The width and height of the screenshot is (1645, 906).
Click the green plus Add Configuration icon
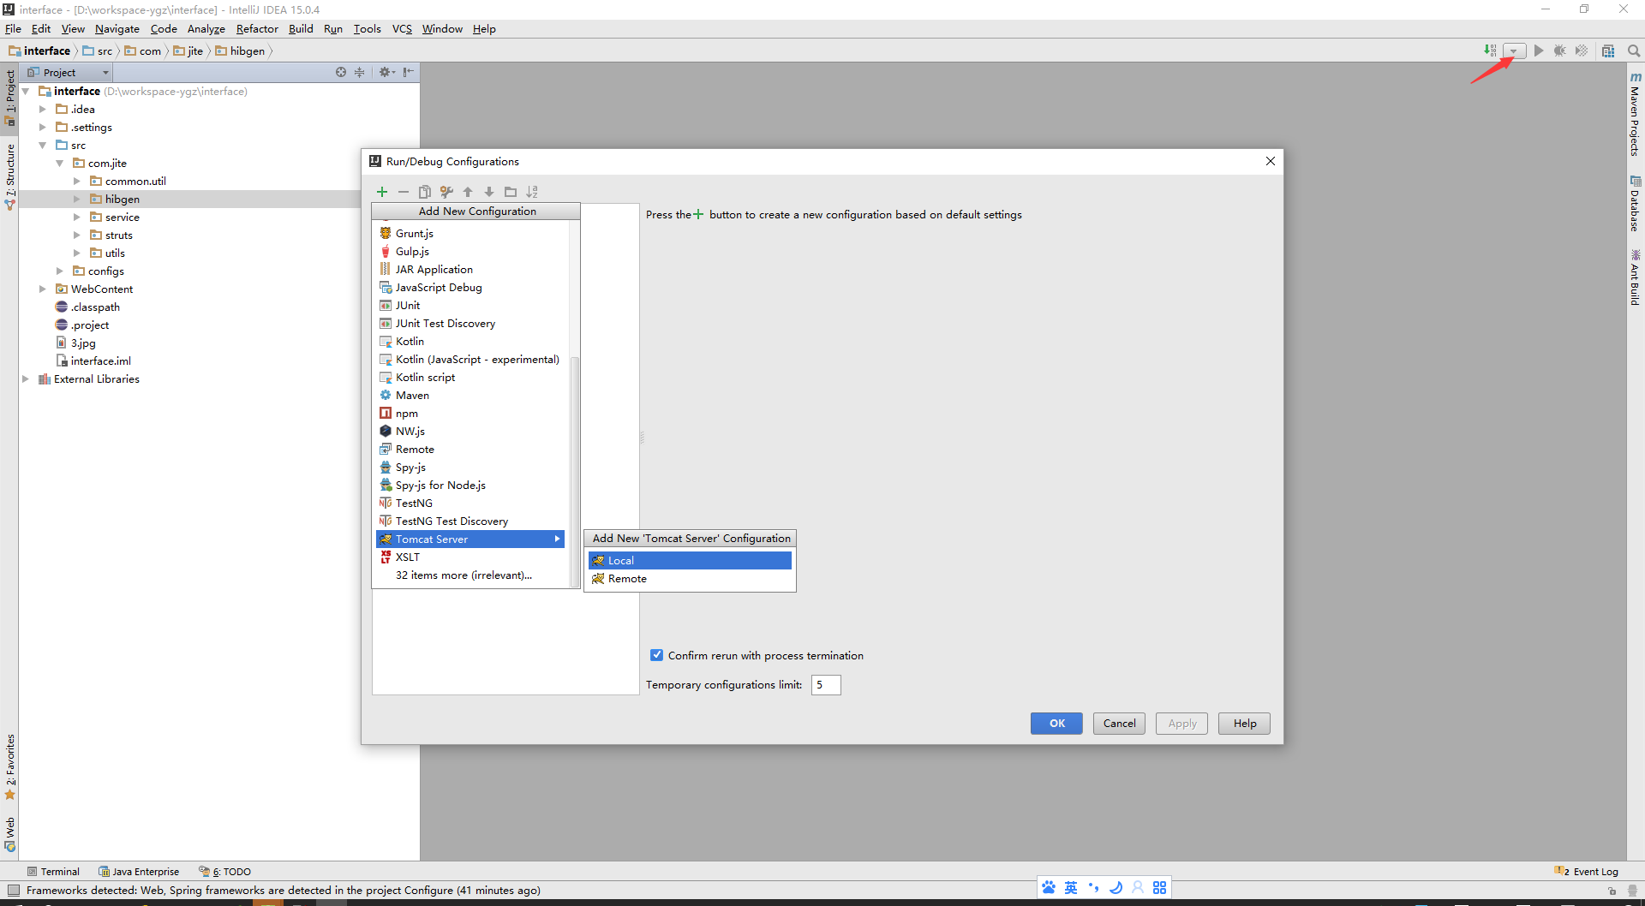click(382, 192)
